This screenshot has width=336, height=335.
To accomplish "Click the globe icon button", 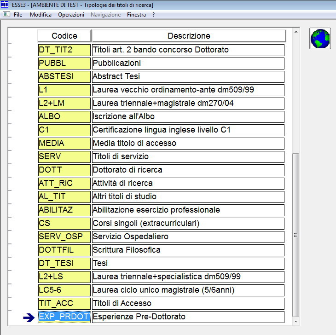I will point(320,39).
